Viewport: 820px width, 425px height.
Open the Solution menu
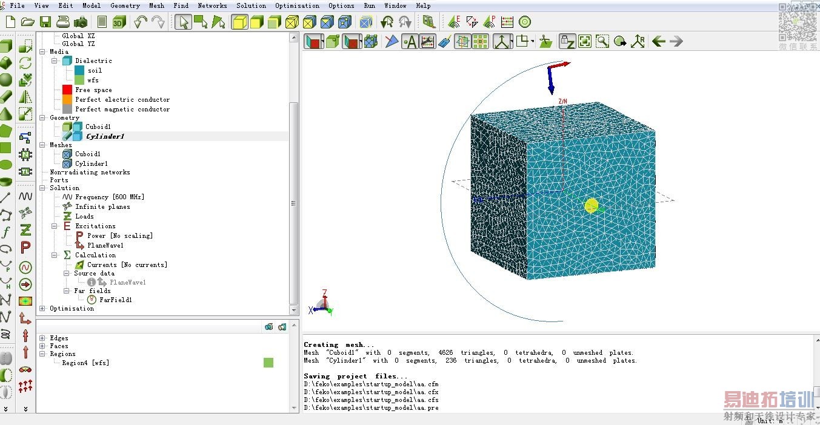click(251, 5)
